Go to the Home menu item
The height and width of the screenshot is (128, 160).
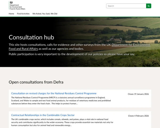point(11,14)
